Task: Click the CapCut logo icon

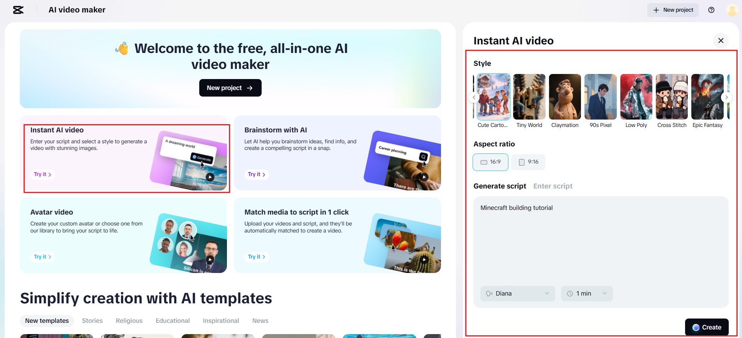Action: tap(18, 10)
